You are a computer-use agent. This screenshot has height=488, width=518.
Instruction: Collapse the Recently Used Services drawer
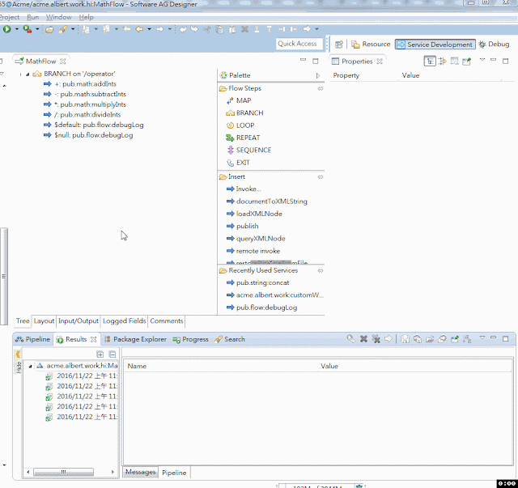coord(321,270)
